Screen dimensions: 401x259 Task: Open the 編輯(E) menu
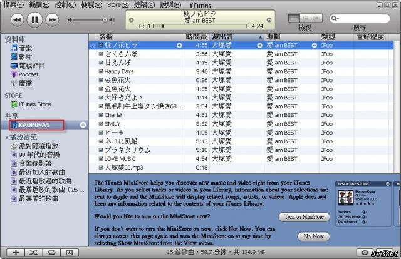coord(39,4)
